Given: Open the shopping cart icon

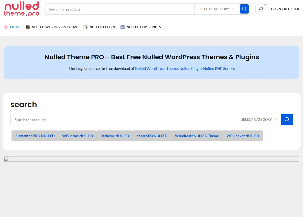Looking at the screenshot, I should tap(260, 9).
